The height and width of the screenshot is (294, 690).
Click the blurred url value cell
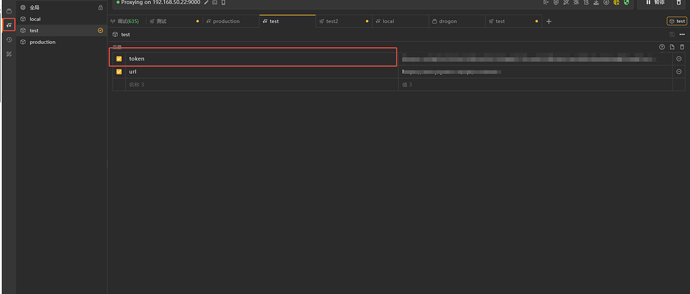point(535,71)
